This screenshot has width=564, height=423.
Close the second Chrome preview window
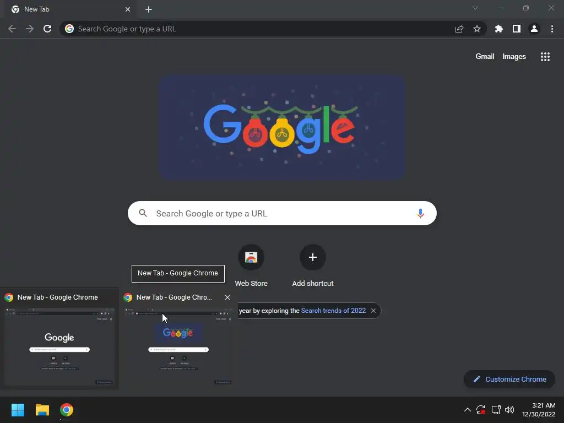(x=227, y=297)
